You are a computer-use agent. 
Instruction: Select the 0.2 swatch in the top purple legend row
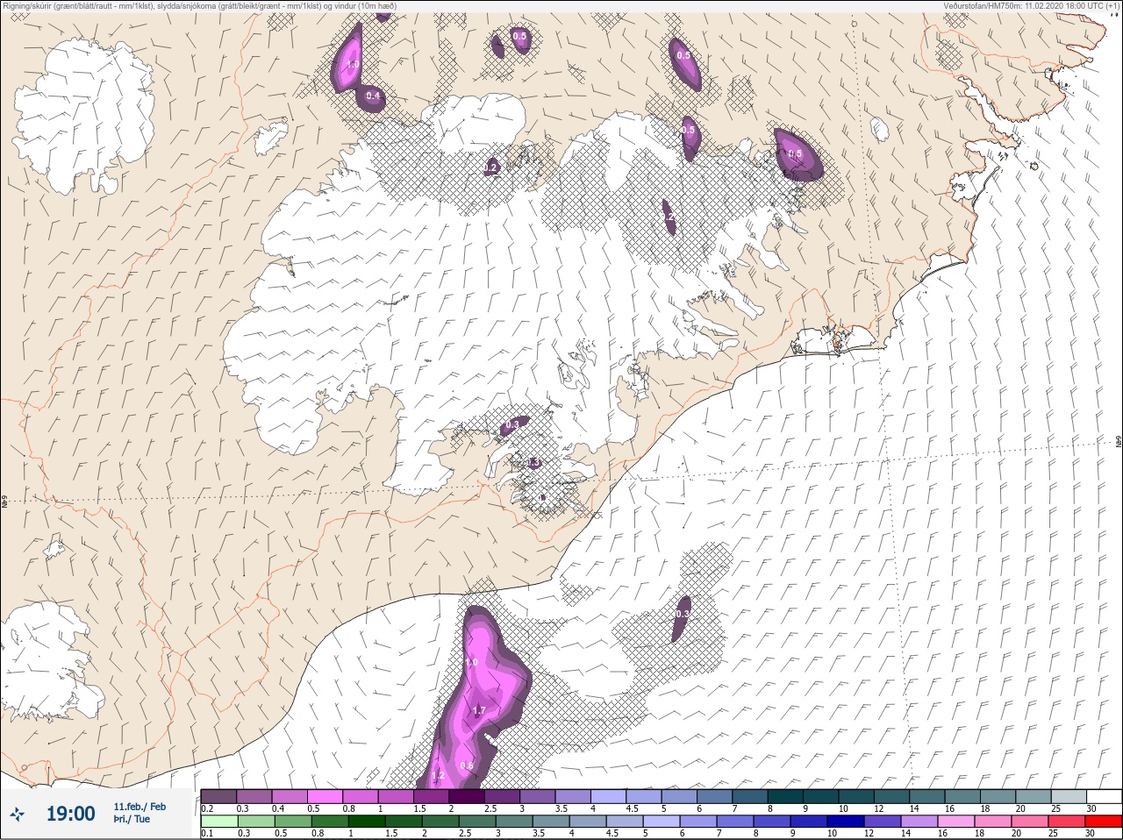click(218, 796)
